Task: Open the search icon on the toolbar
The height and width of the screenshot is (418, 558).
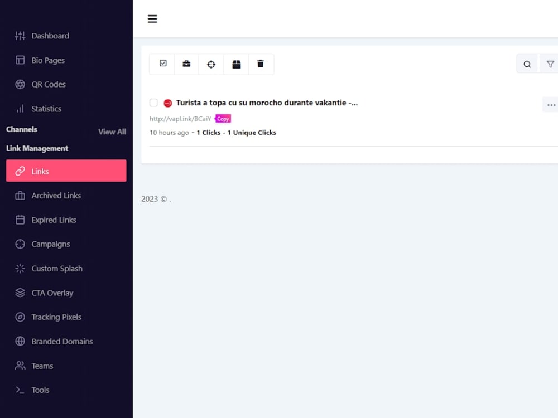Action: point(527,64)
